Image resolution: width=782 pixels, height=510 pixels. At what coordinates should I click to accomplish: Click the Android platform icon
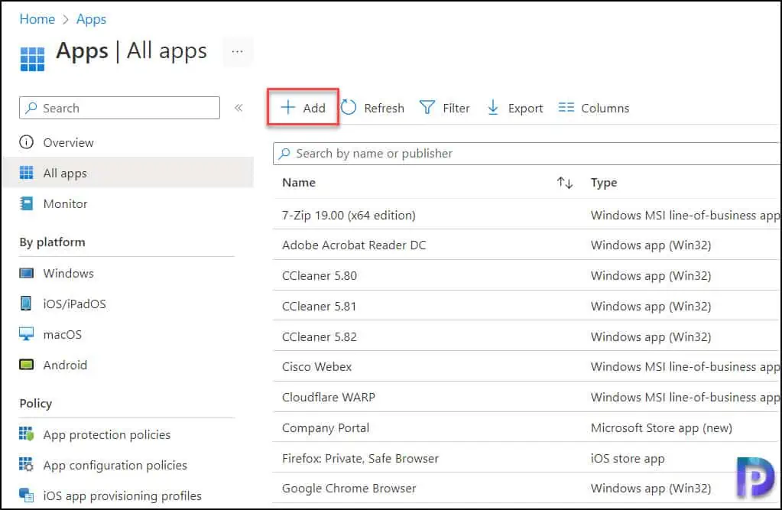tap(27, 365)
